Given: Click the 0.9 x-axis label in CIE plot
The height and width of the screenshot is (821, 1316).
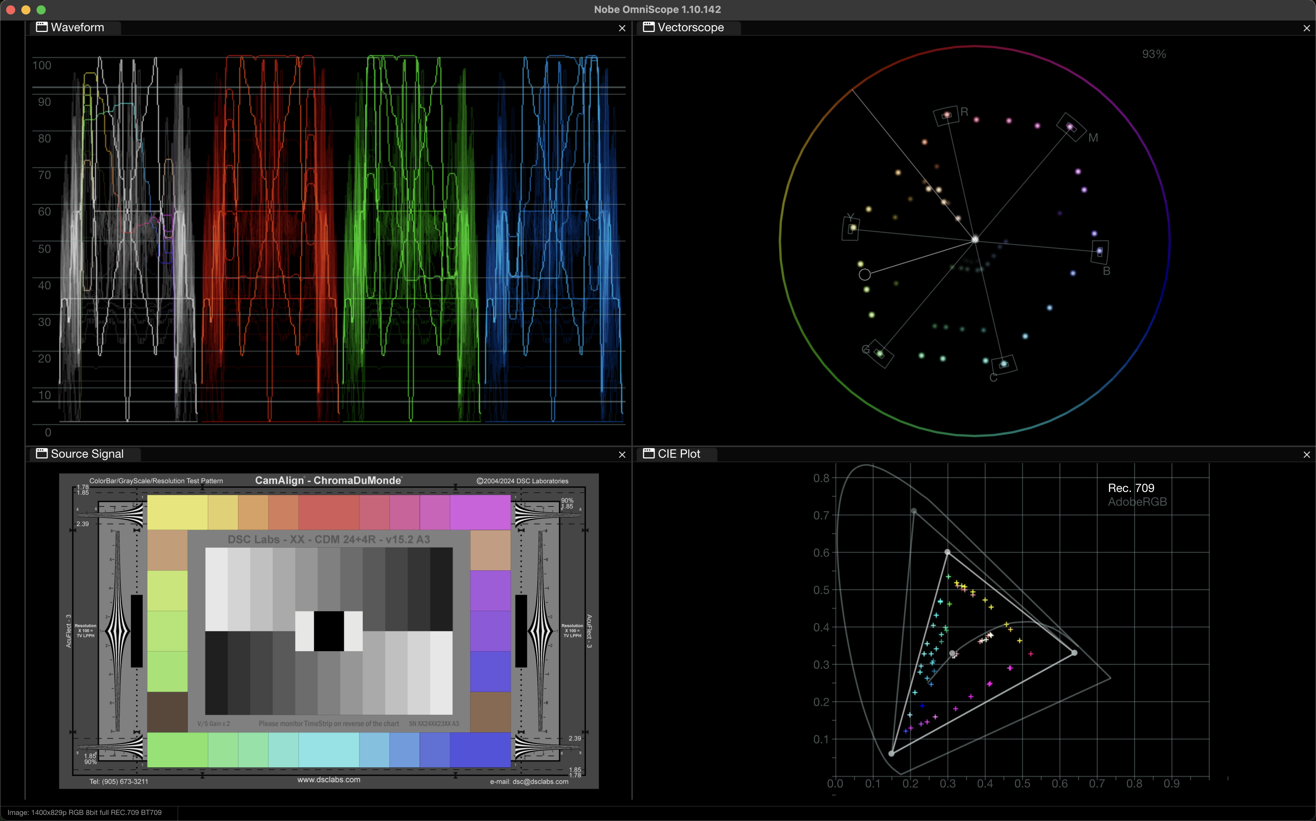Looking at the screenshot, I should (1171, 784).
